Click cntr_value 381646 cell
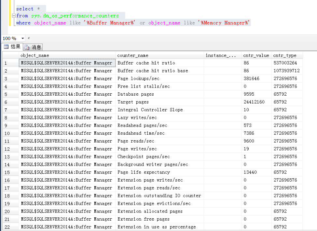The width and height of the screenshot is (317, 231). 256,79
